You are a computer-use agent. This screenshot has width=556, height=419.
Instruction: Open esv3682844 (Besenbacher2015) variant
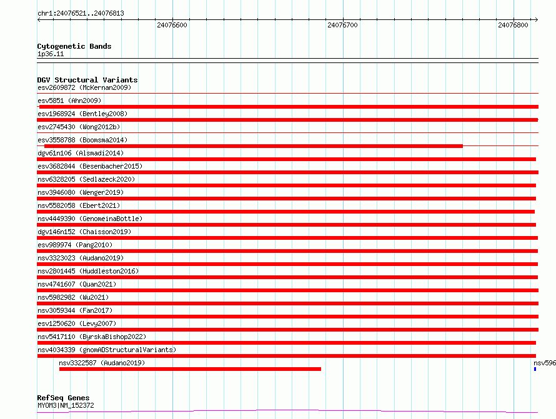pos(90,166)
